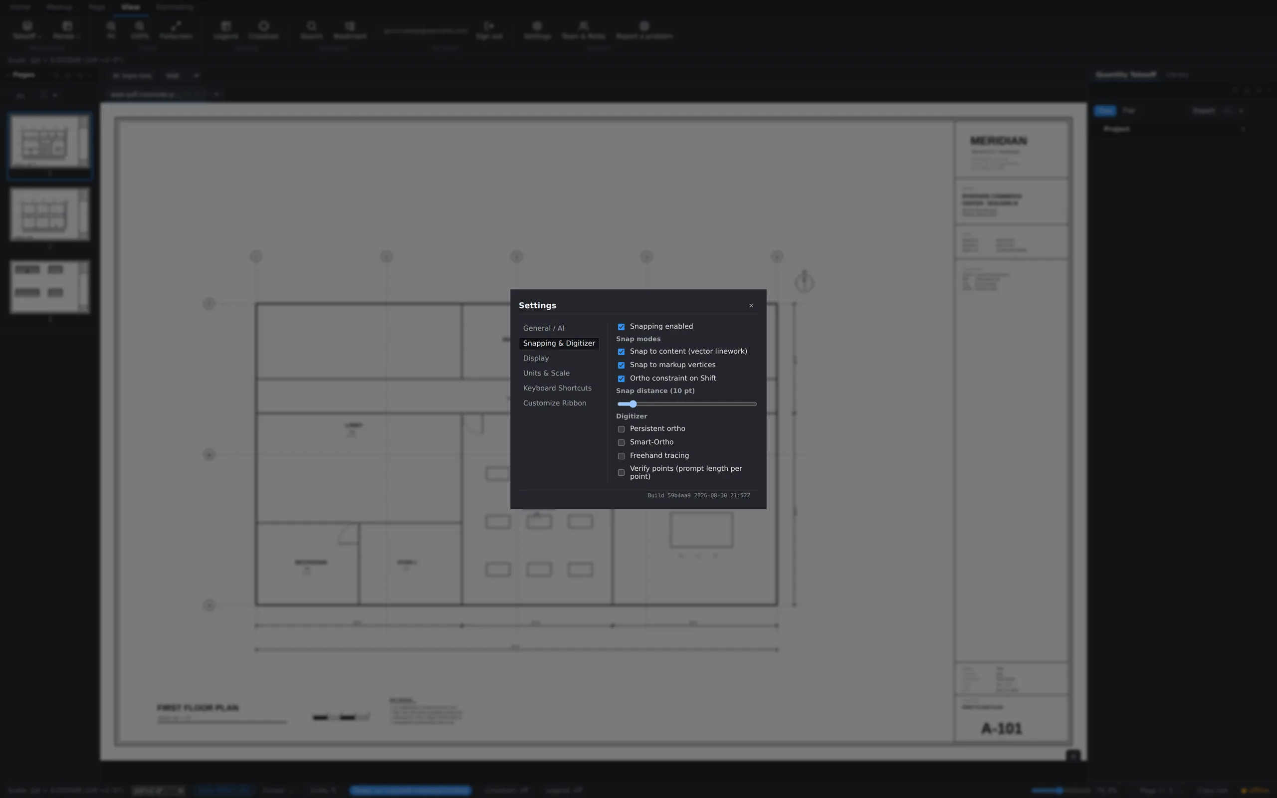
Task: Click the zoom slider in status bar
Action: coord(1061,791)
